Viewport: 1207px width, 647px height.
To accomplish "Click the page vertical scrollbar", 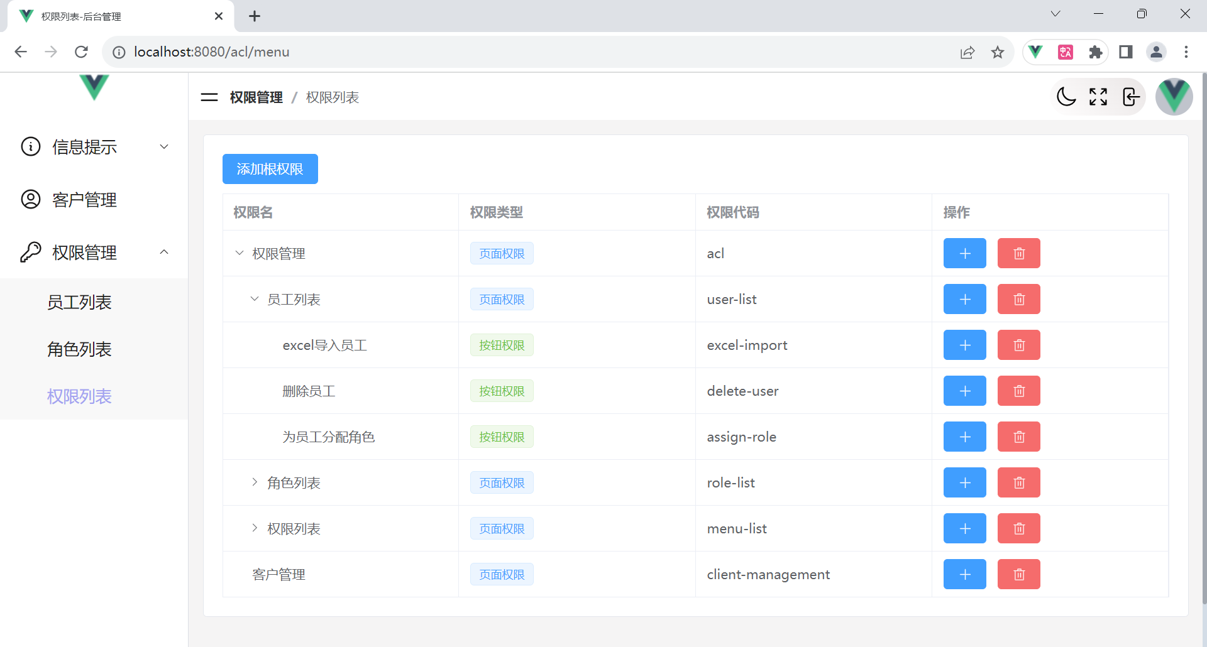I will [x=1204, y=339].
